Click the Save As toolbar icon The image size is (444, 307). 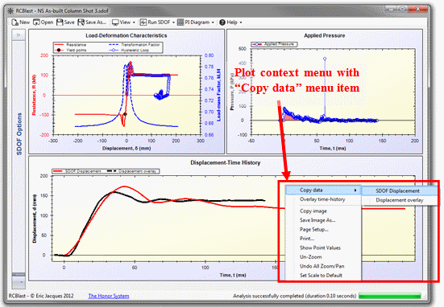81,22
